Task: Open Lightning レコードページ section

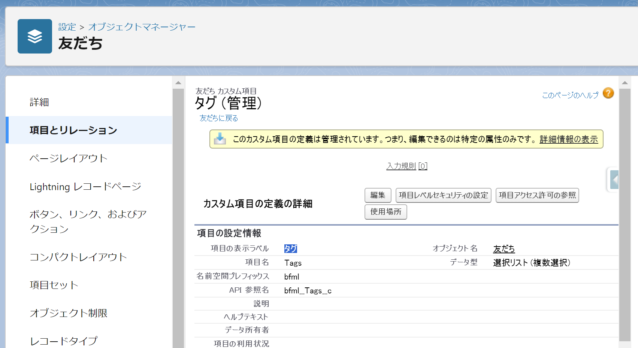Action: point(85,186)
